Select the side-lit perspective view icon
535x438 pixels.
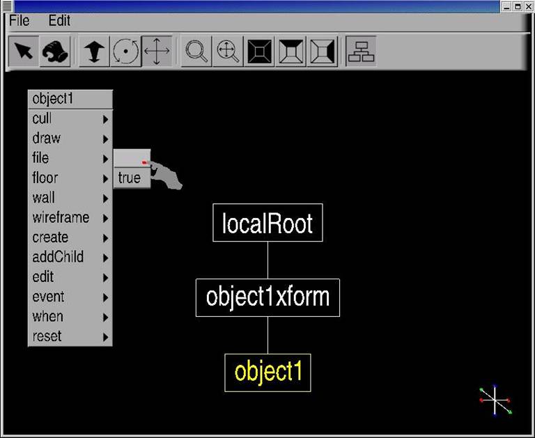[x=322, y=51]
